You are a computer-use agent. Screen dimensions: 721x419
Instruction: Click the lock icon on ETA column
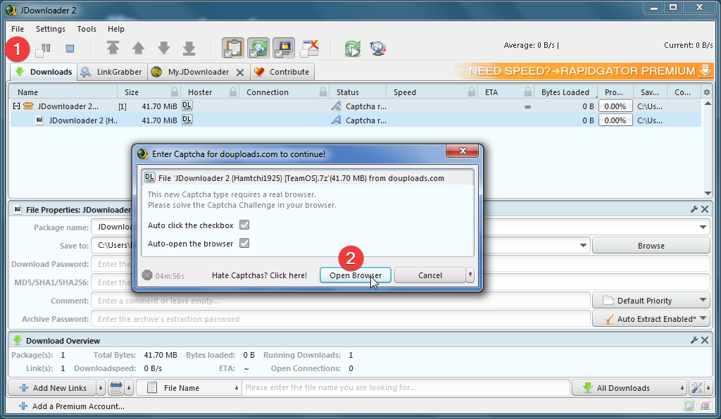click(x=528, y=92)
